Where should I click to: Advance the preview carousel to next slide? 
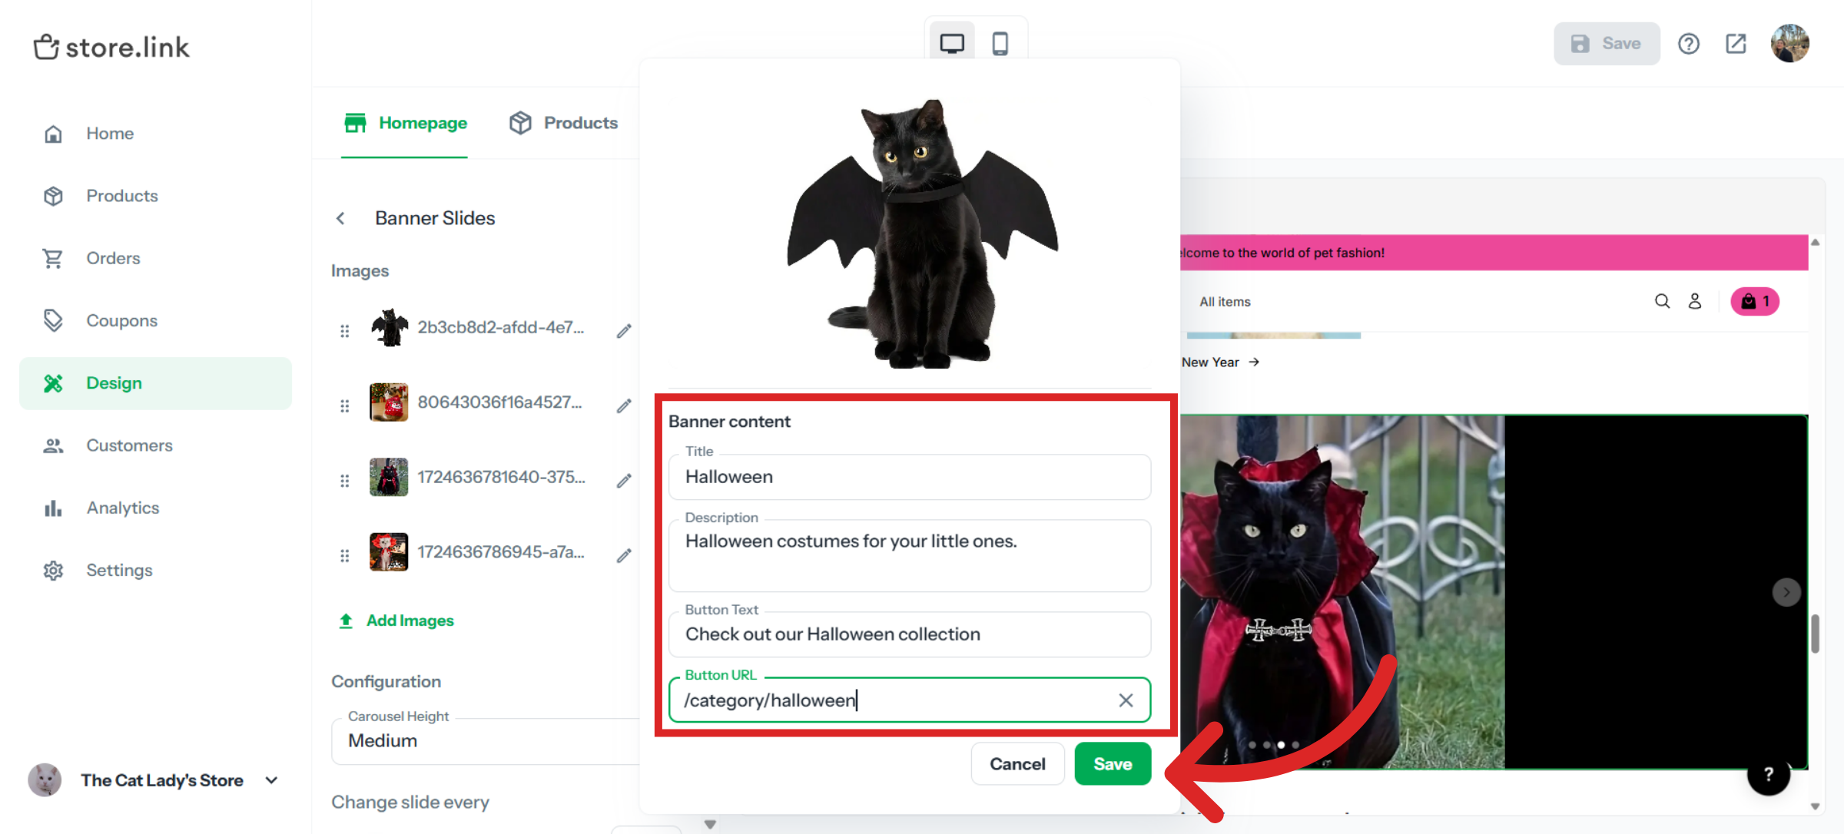(x=1786, y=592)
